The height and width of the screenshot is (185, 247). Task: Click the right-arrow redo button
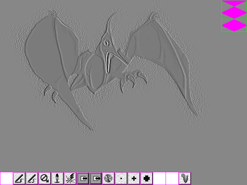(x=96, y=178)
